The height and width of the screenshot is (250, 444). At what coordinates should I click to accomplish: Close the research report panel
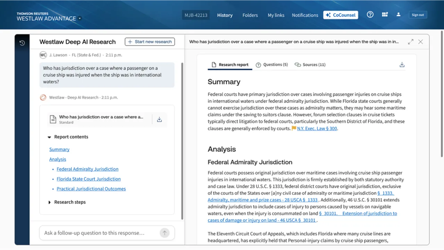coord(420,42)
